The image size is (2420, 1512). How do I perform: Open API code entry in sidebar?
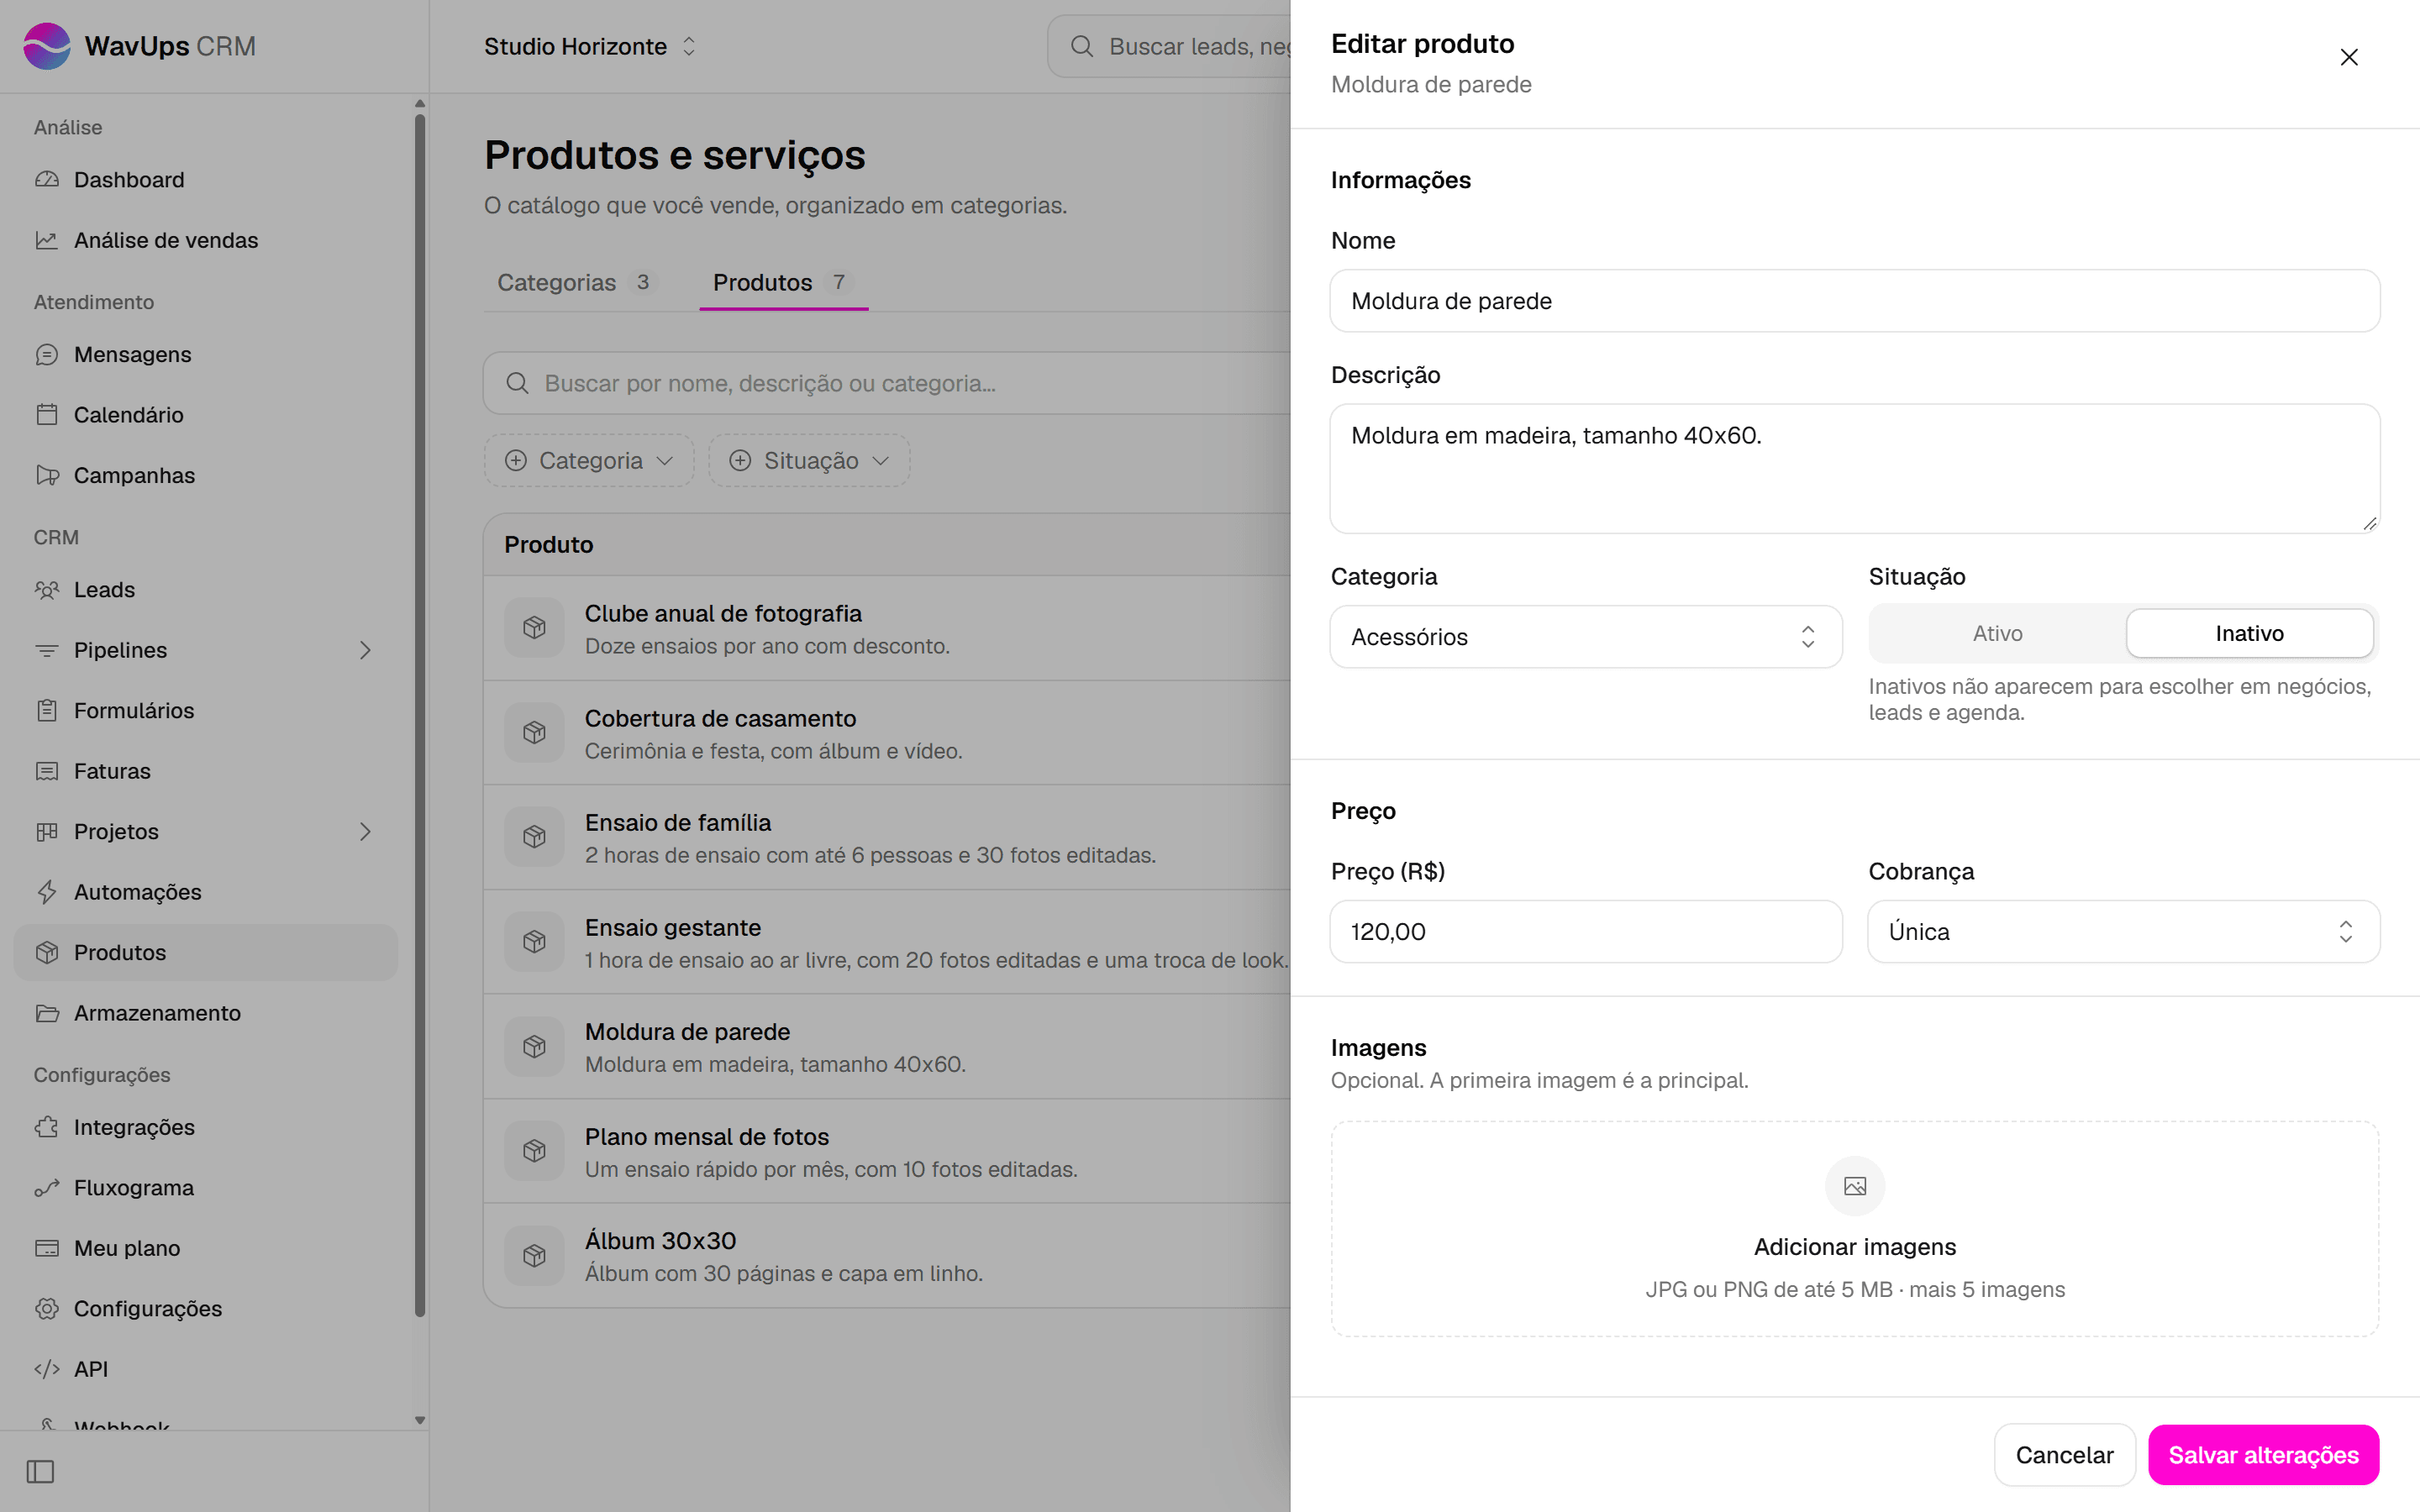[205, 1369]
